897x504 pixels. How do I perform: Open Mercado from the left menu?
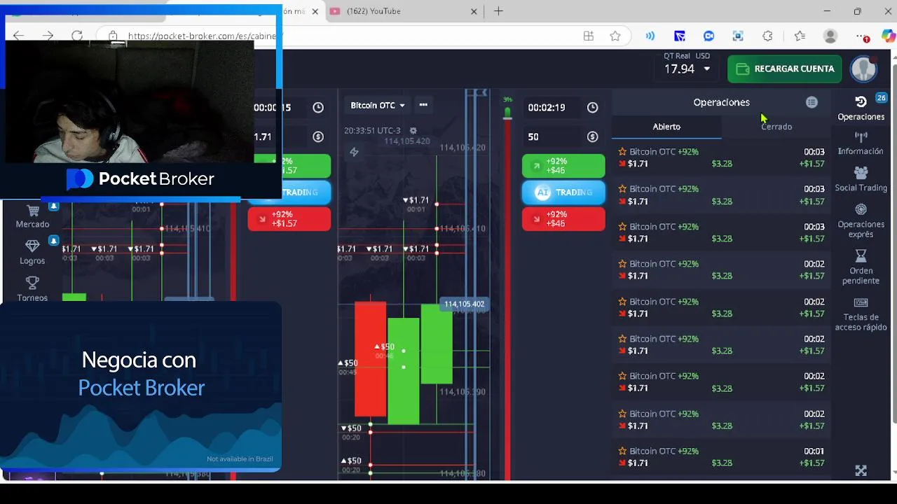coord(32,216)
